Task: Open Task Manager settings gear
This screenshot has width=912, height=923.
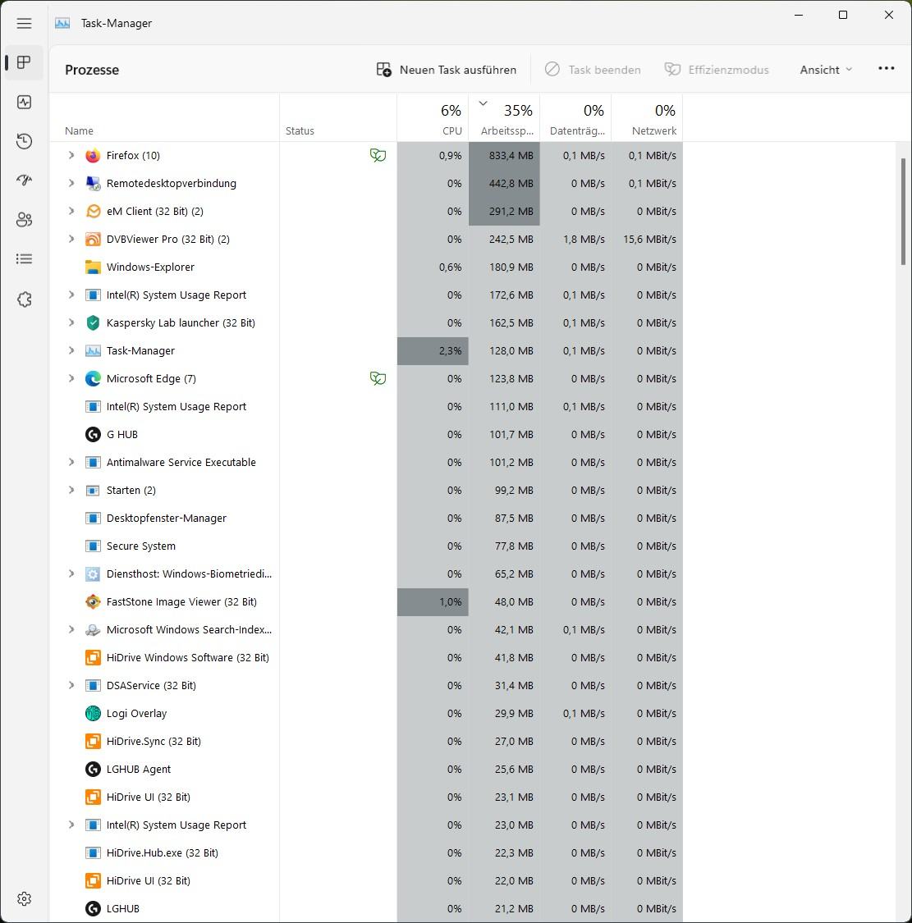Action: (x=24, y=899)
